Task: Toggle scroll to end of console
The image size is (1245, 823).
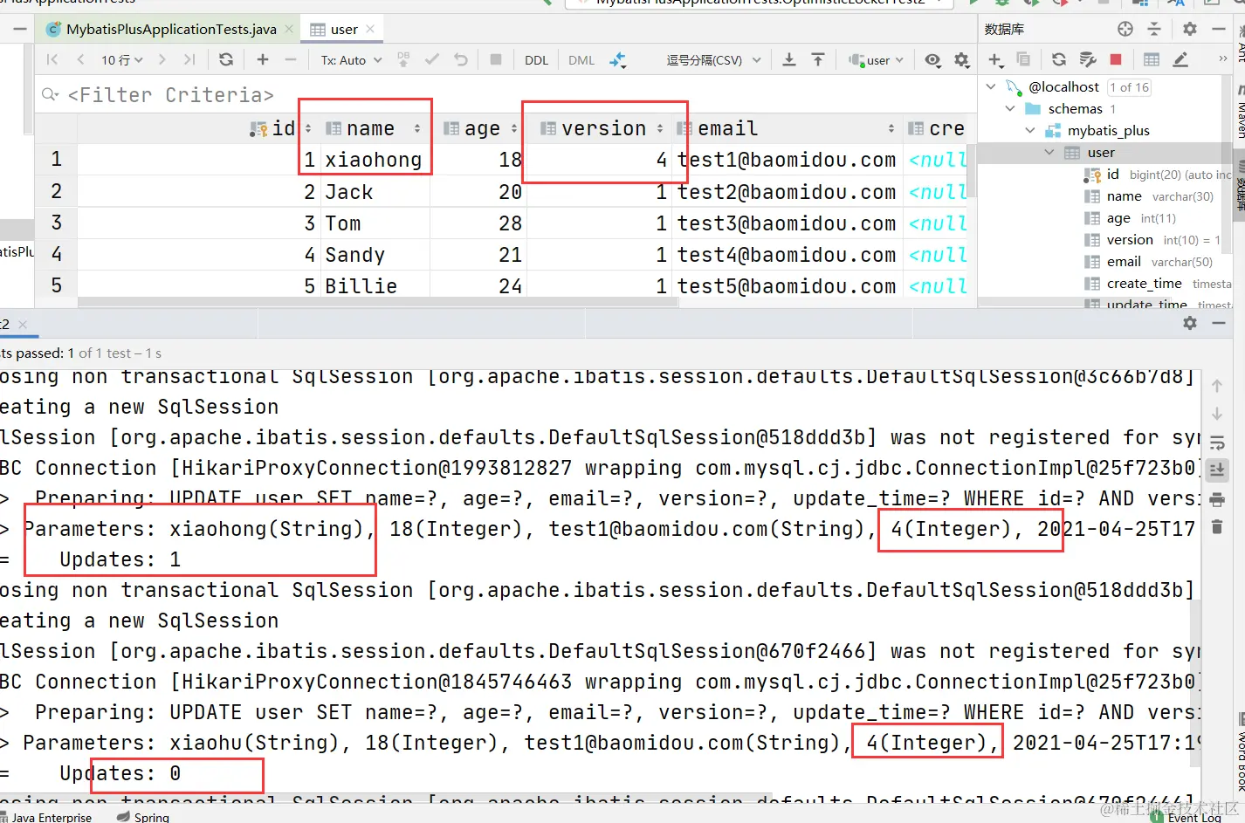Action: [1217, 470]
